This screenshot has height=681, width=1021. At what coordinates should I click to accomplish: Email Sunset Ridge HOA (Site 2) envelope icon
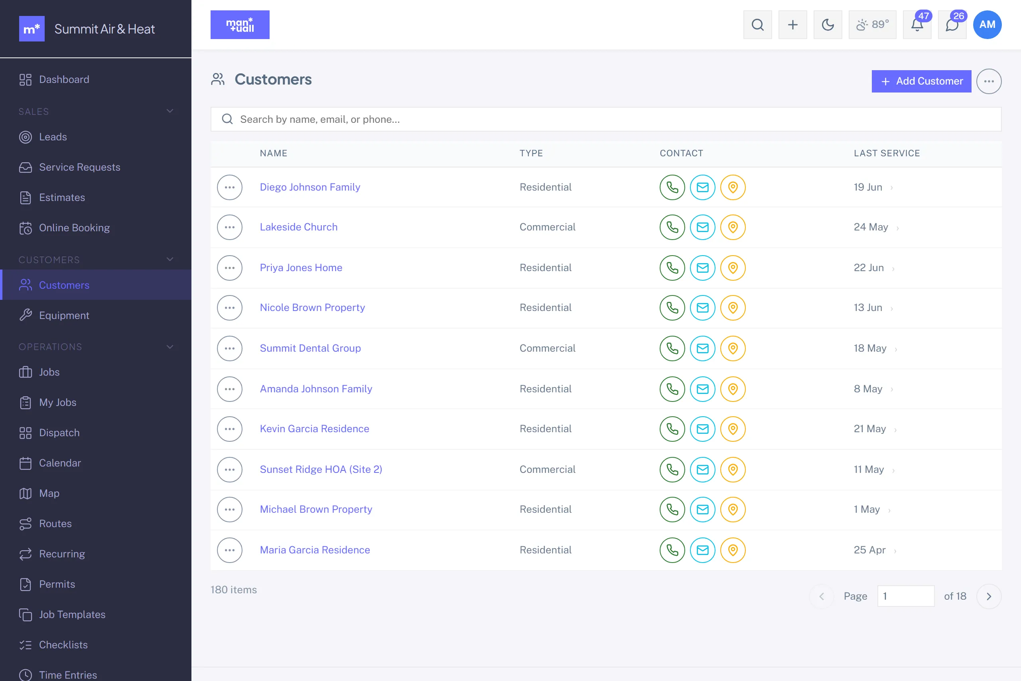702,470
